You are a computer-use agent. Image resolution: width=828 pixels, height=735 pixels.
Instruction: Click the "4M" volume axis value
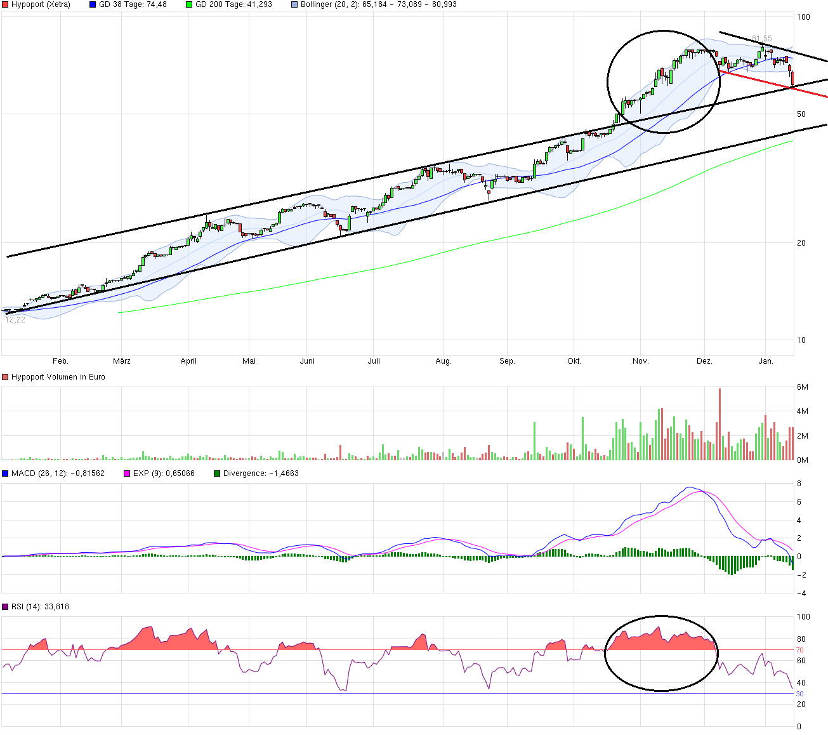point(803,411)
